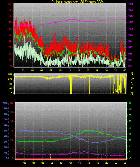Viewport: 140px width, 167px height.
Task: Click hour label 22 under the top wind chart
Action: (x=115, y=70)
